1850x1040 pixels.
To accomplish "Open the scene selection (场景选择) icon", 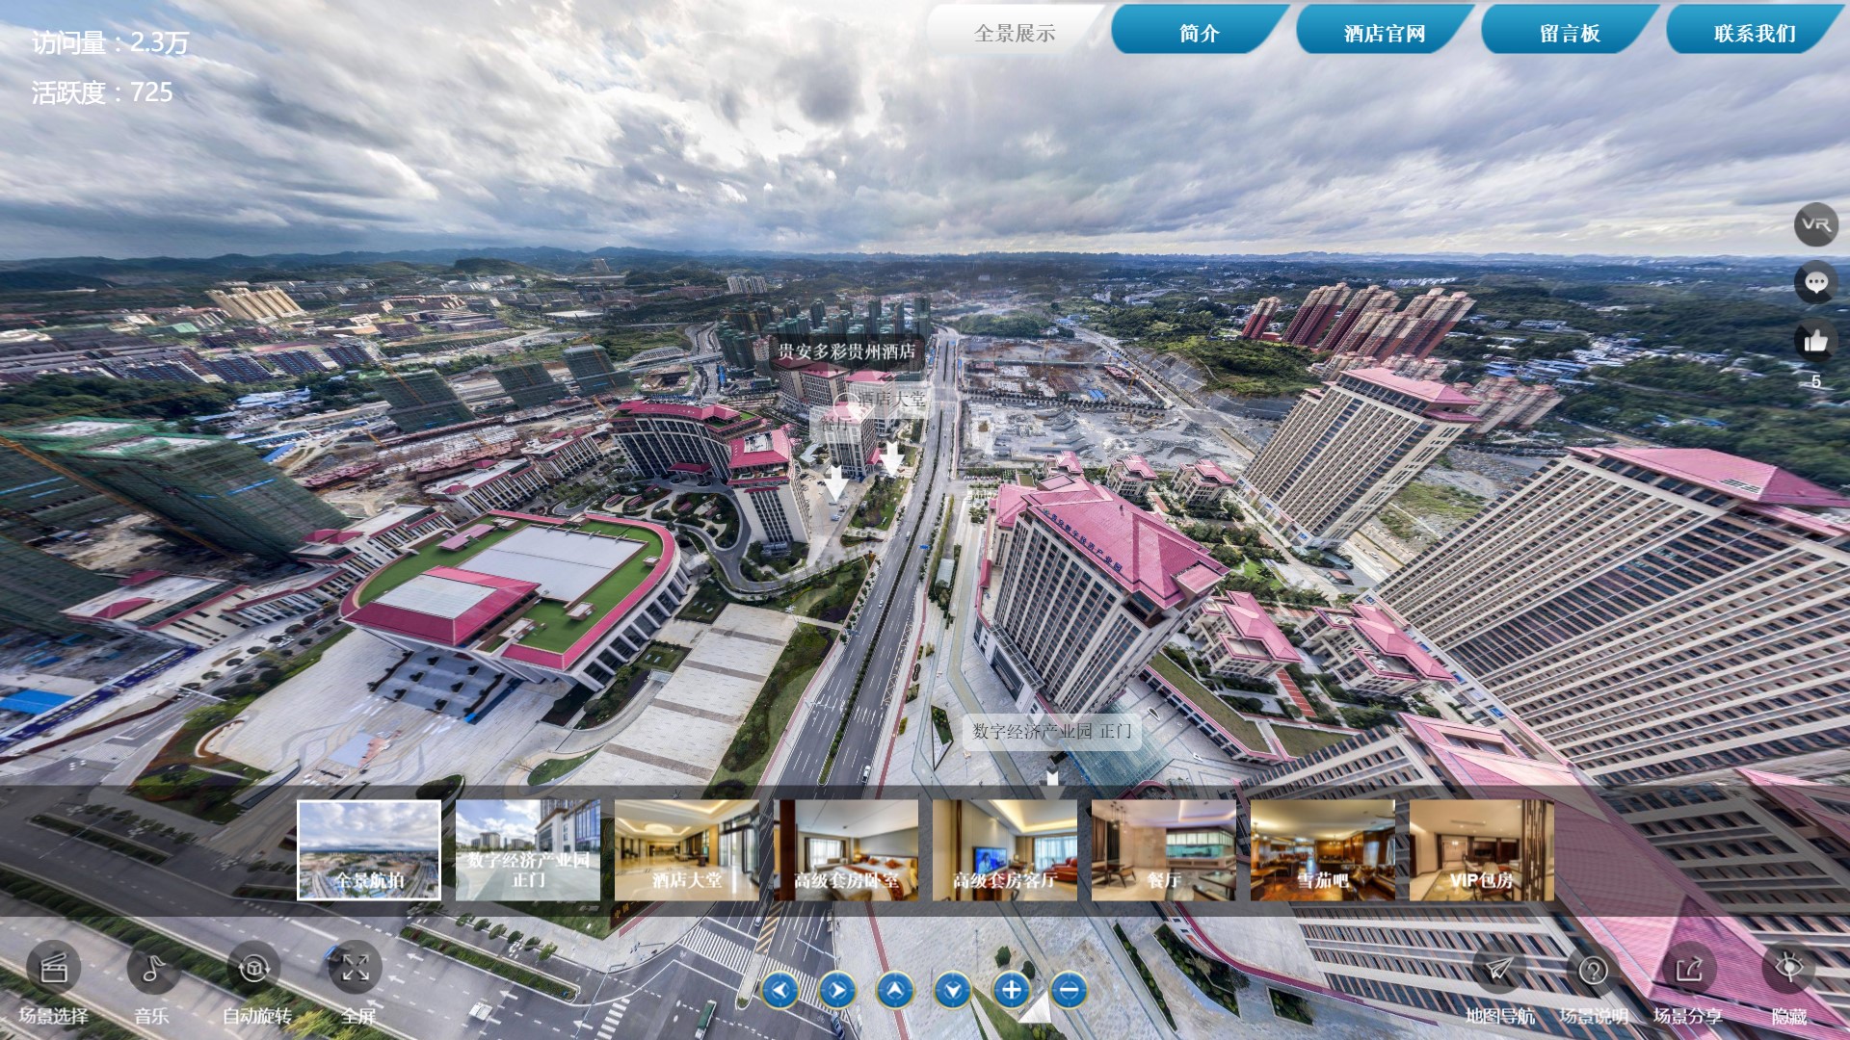I will 53,969.
